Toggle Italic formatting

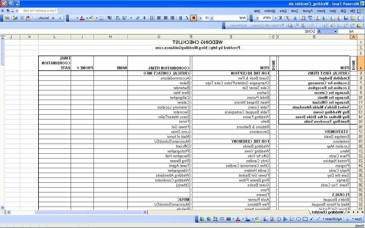[187, 18]
